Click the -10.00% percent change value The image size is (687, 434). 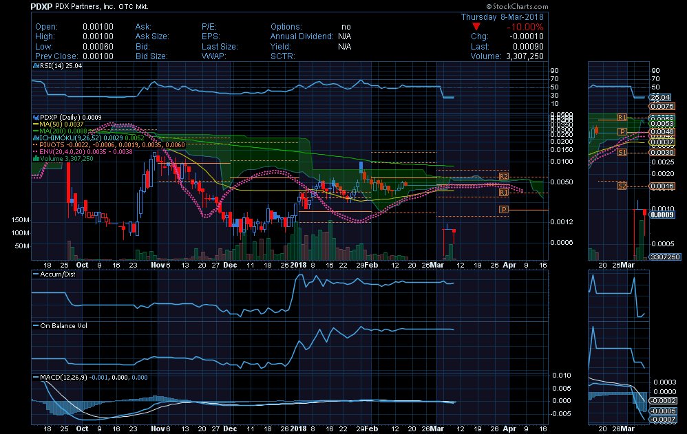tap(525, 27)
